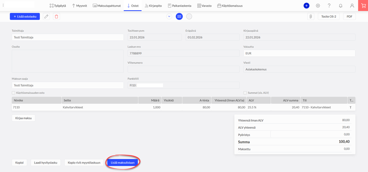This screenshot has width=368, height=172.
Task: Click the Lisää ostolasku button
Action: [25, 17]
